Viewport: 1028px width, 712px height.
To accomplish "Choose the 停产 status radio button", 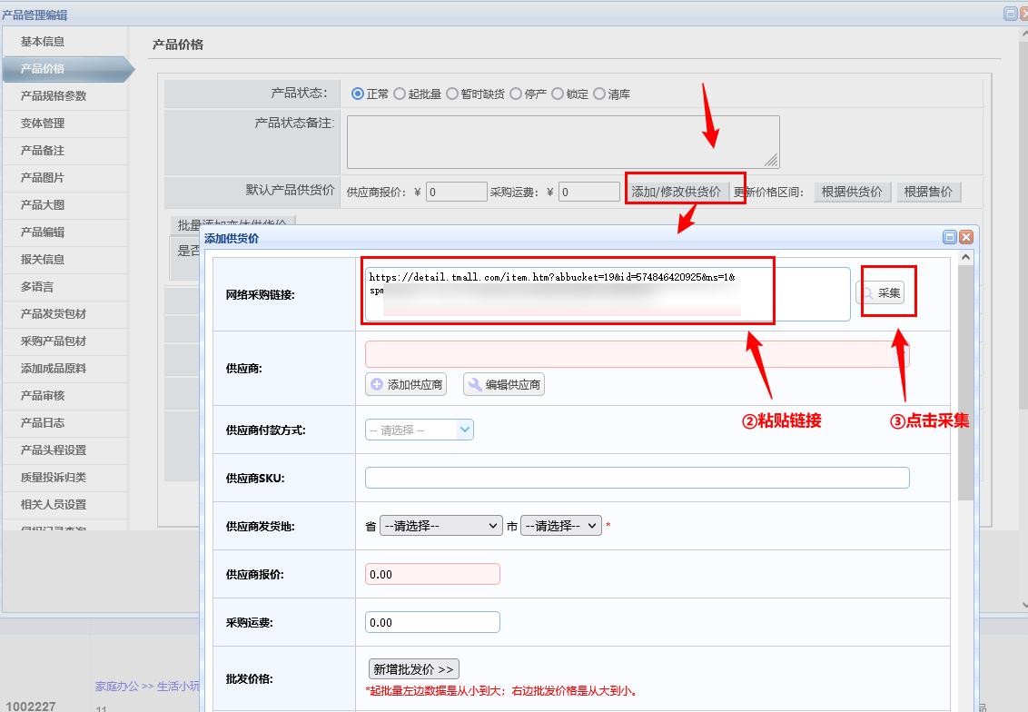I will pyautogui.click(x=516, y=94).
